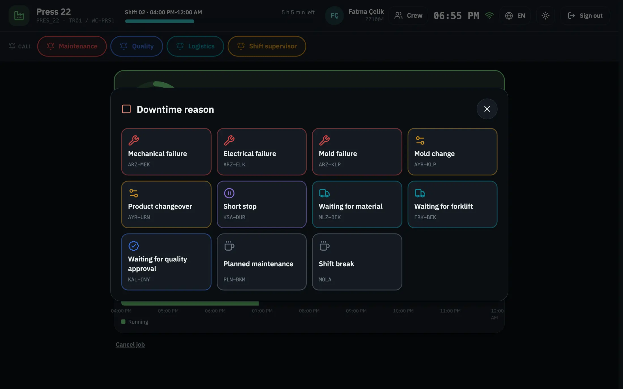Switch language using EN selector
Screen dimensions: 623x389
click(515, 16)
